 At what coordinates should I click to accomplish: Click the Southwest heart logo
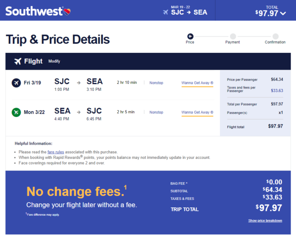tap(67, 11)
